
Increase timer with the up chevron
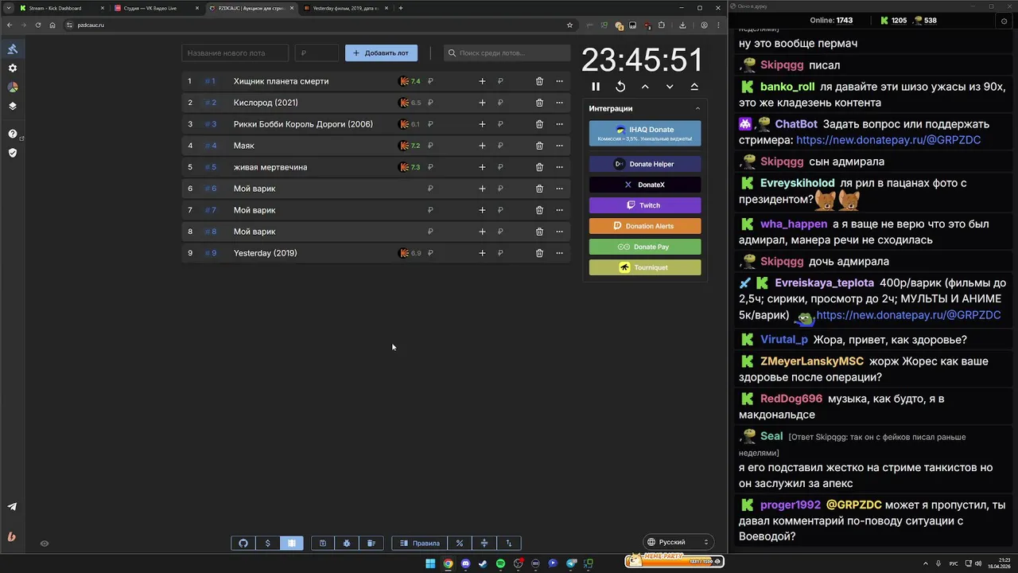645,87
